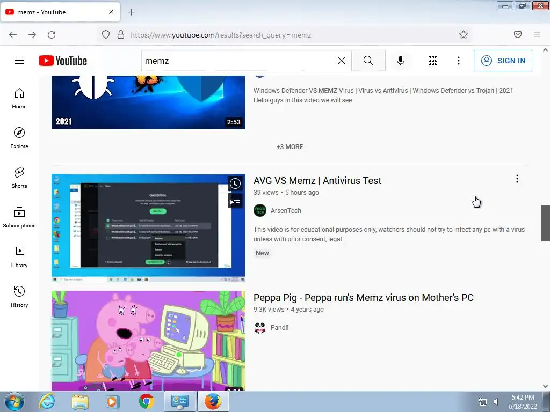Click the Firefox taskbar button
The height and width of the screenshot is (412, 550).
[213, 401]
